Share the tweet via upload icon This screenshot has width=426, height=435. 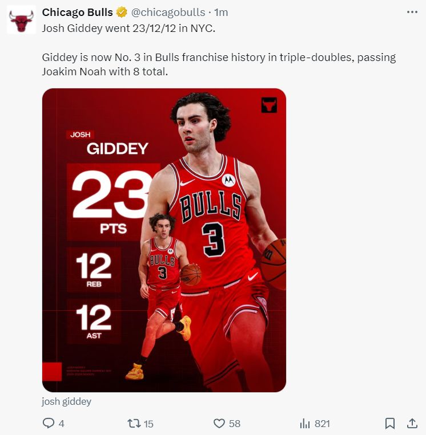(412, 424)
